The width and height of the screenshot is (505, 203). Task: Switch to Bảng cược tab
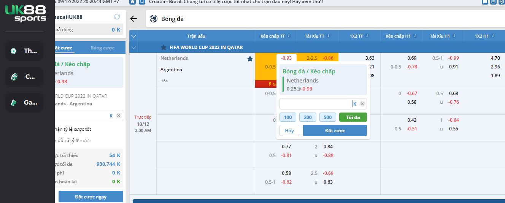click(x=102, y=48)
